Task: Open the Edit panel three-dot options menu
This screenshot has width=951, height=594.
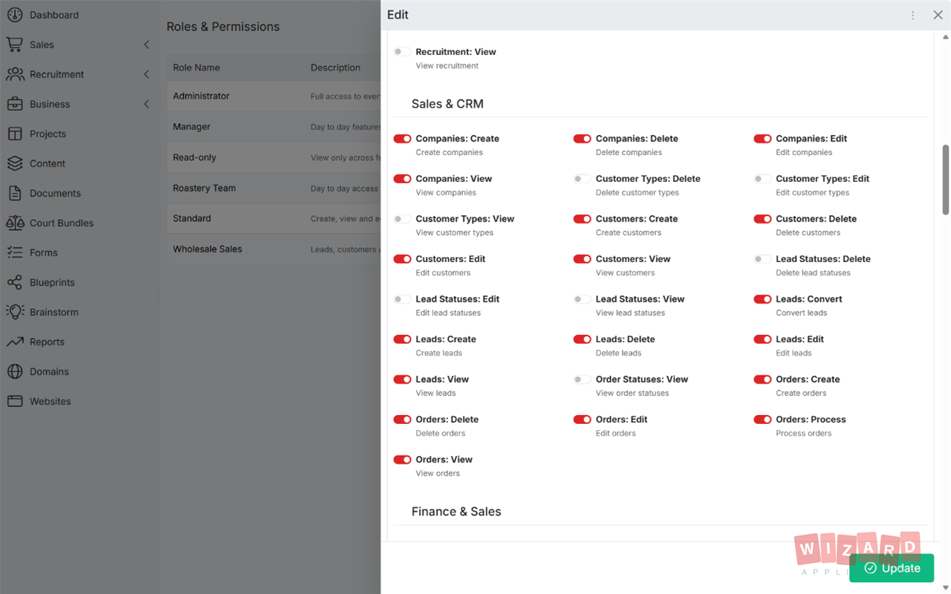Action: [x=913, y=15]
